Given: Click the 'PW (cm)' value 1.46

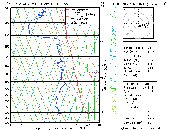Looking at the screenshot, I should 151,52.
